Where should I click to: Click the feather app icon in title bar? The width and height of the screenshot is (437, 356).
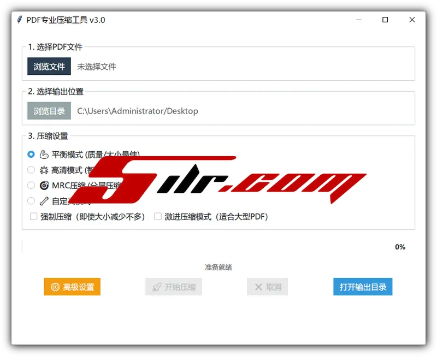[x=20, y=20]
